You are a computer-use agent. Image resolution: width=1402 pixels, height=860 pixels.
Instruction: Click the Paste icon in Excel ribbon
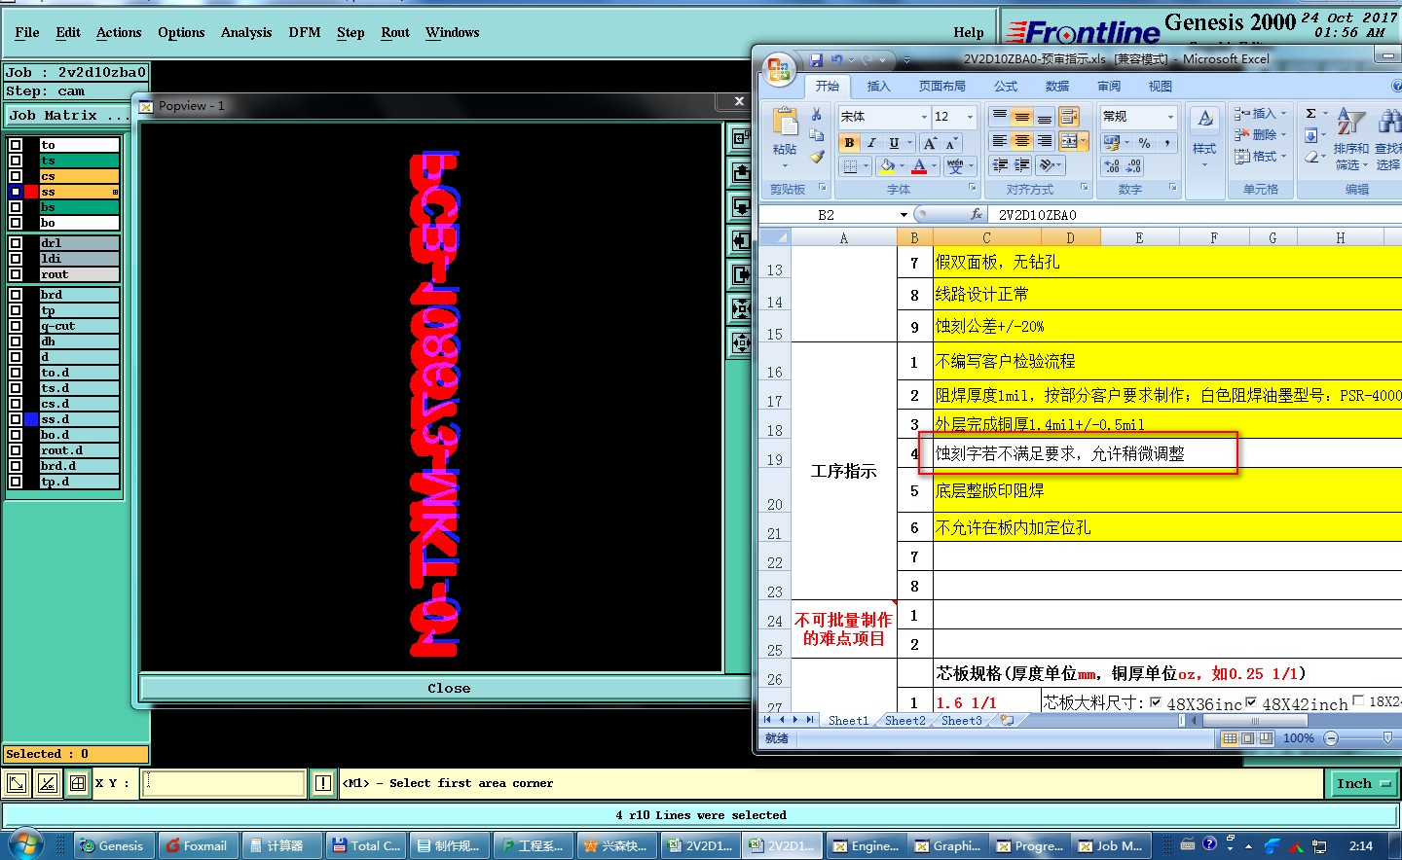pyautogui.click(x=785, y=123)
